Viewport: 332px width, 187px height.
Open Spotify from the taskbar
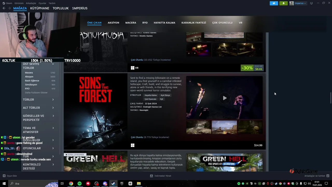[79, 184]
